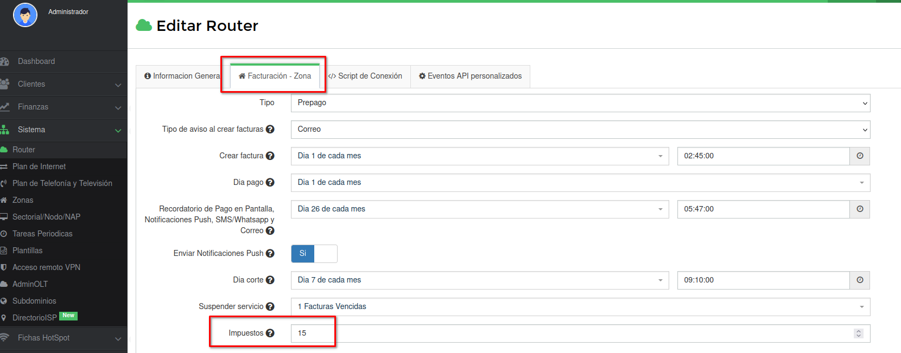Click the administrator avatar image
901x353 pixels.
pos(25,15)
